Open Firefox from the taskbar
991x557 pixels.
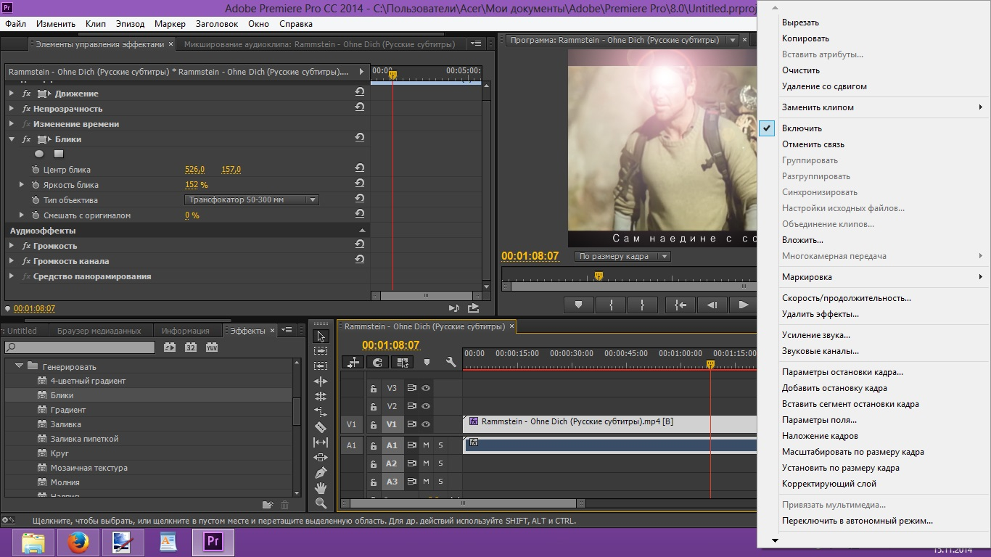[78, 542]
